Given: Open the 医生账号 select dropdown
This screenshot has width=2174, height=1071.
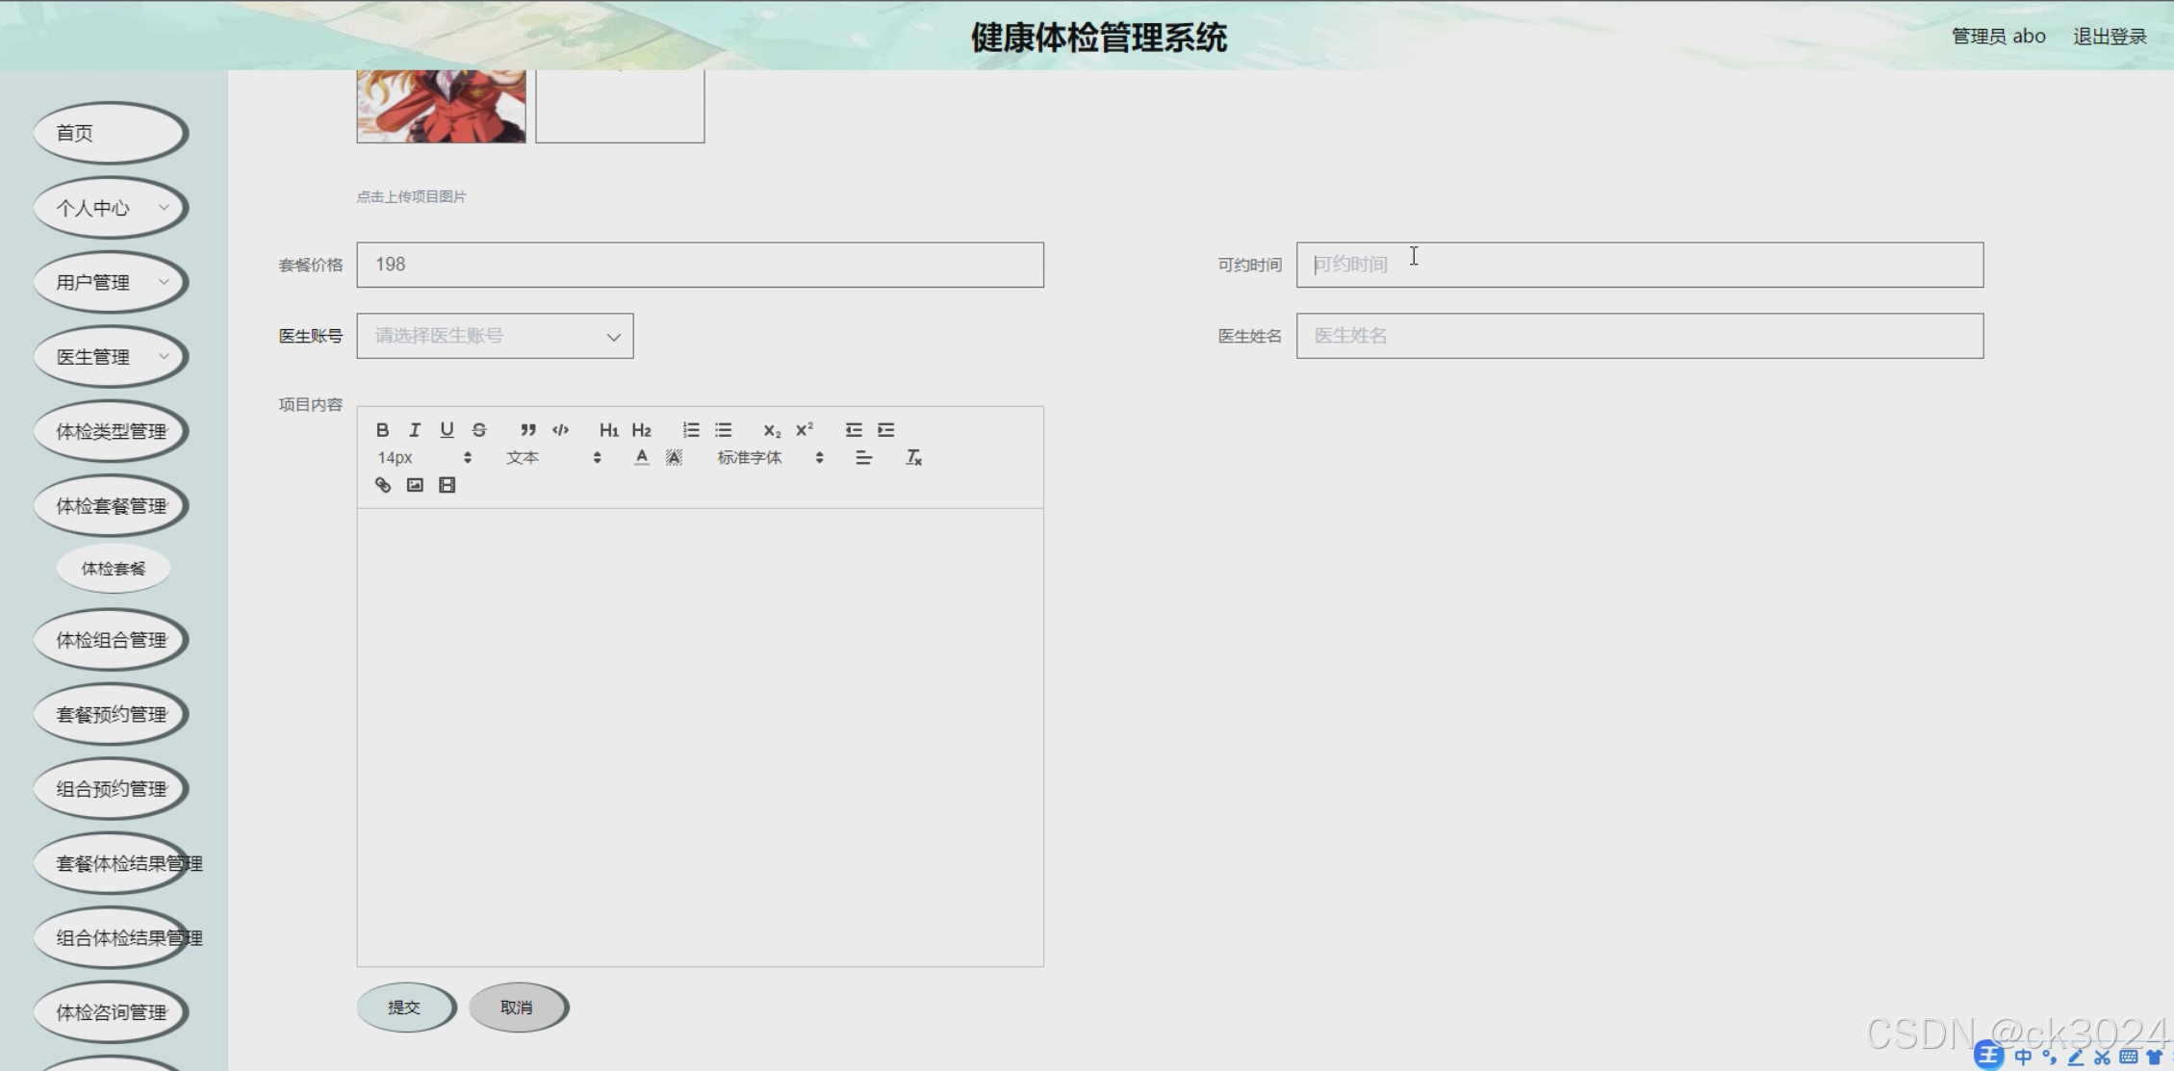Looking at the screenshot, I should [495, 336].
